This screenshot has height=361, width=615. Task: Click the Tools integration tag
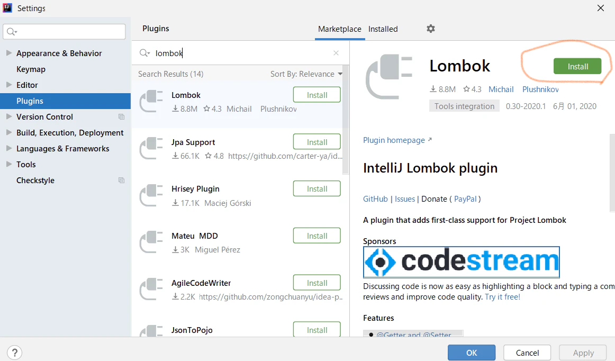pyautogui.click(x=464, y=106)
